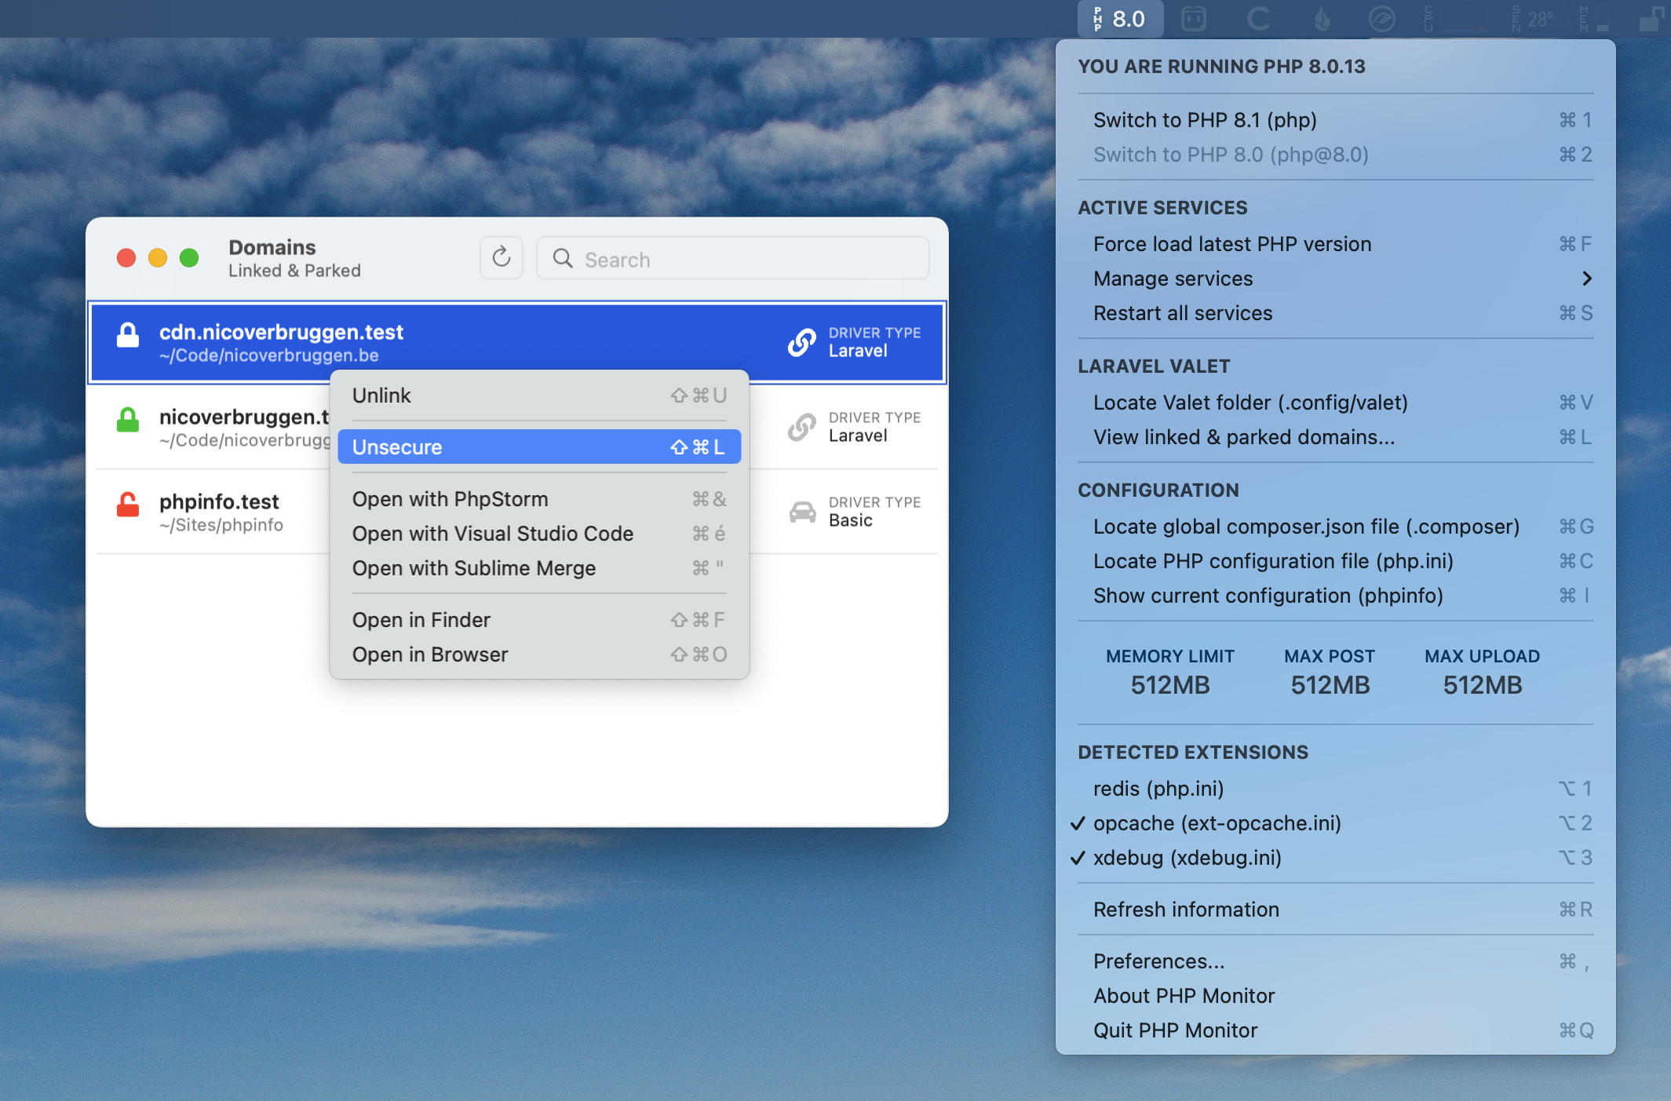Screen dimensions: 1671x1101
Task: Click the green lock icon for nicoverbruggen.test
Action: [128, 420]
